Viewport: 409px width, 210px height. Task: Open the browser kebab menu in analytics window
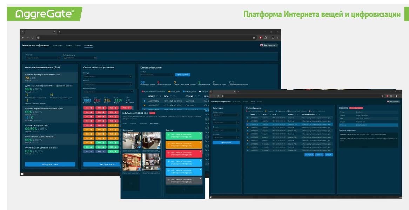click(277, 38)
